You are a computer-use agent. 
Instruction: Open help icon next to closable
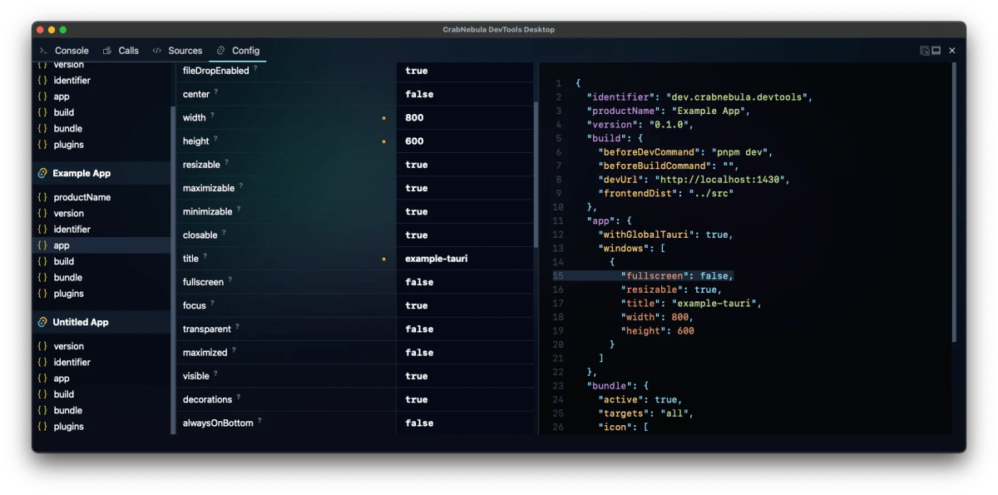(x=224, y=233)
